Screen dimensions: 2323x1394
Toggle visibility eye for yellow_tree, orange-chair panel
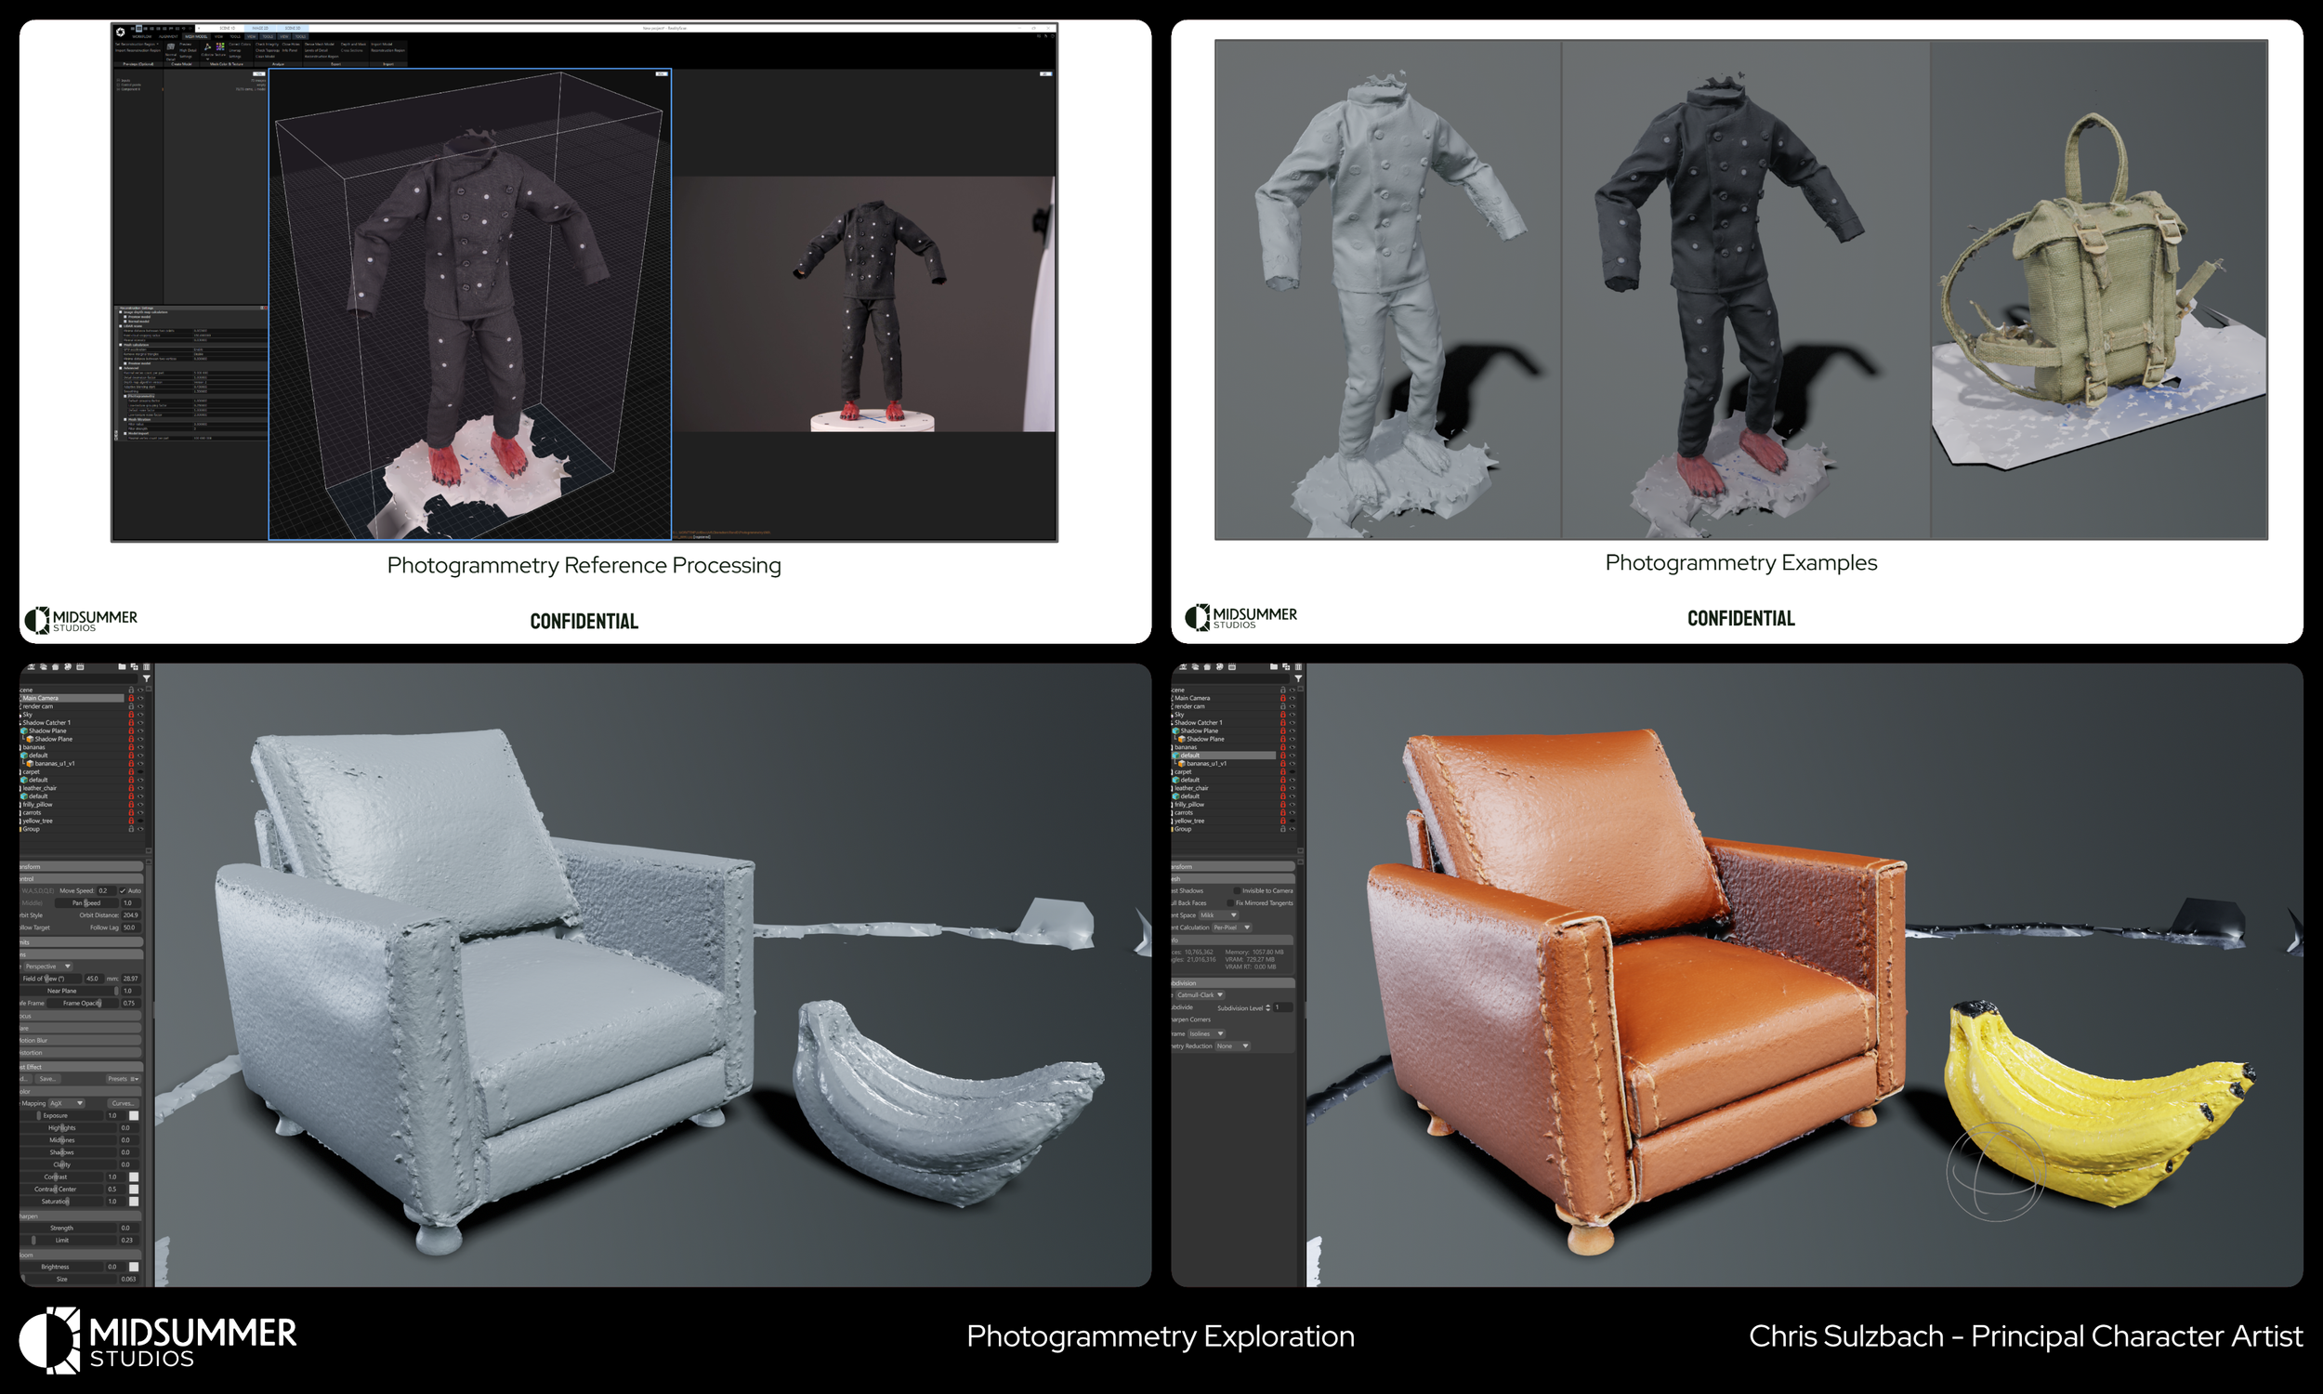[1293, 821]
